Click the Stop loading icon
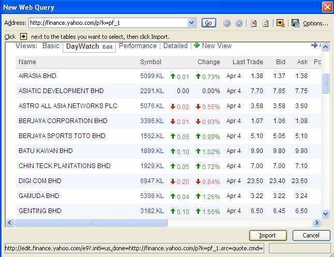The width and height of the screenshot is (334, 257). (253, 23)
